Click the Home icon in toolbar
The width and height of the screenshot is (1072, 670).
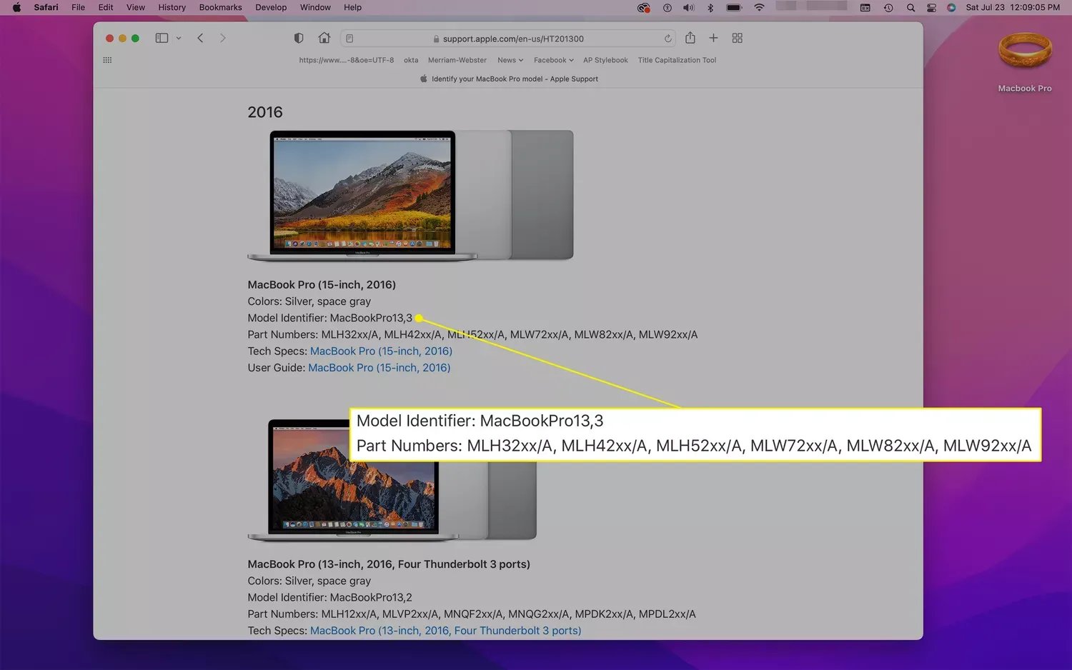click(324, 38)
